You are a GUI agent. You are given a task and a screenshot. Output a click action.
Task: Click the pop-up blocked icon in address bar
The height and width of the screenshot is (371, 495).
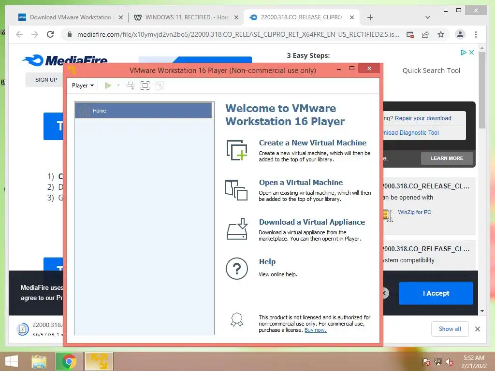pyautogui.click(x=410, y=35)
